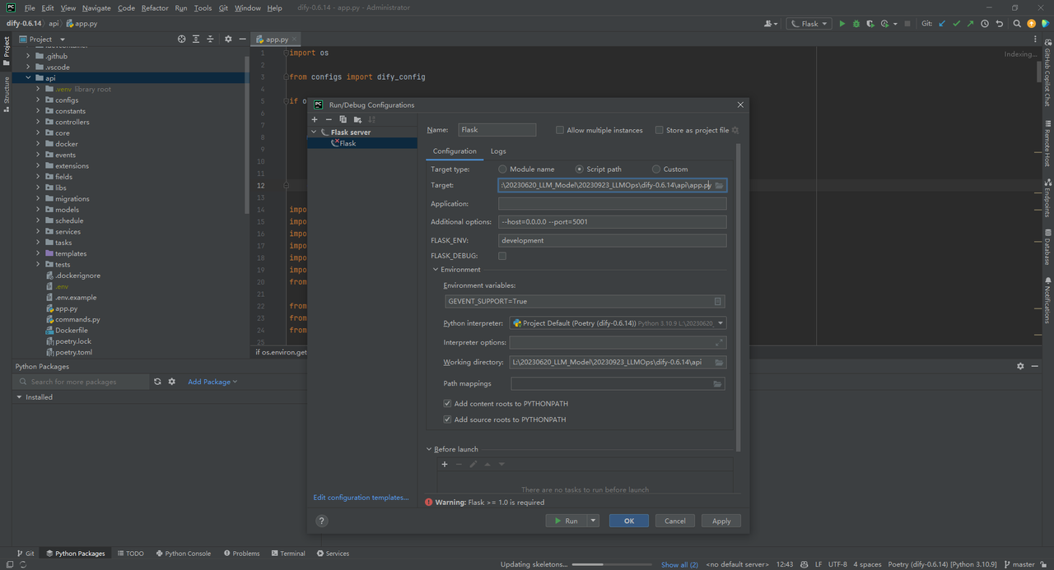Collapse the Flask server tree node
Viewport: 1054px width, 570px height.
point(313,132)
